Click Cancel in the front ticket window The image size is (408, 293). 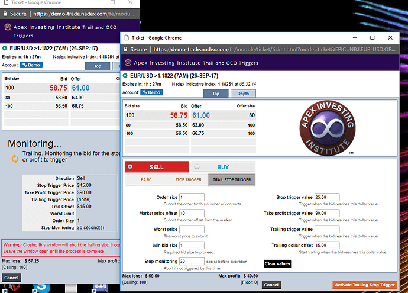[271, 285]
